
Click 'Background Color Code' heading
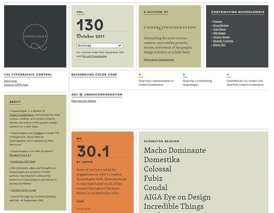pyautogui.click(x=94, y=74)
